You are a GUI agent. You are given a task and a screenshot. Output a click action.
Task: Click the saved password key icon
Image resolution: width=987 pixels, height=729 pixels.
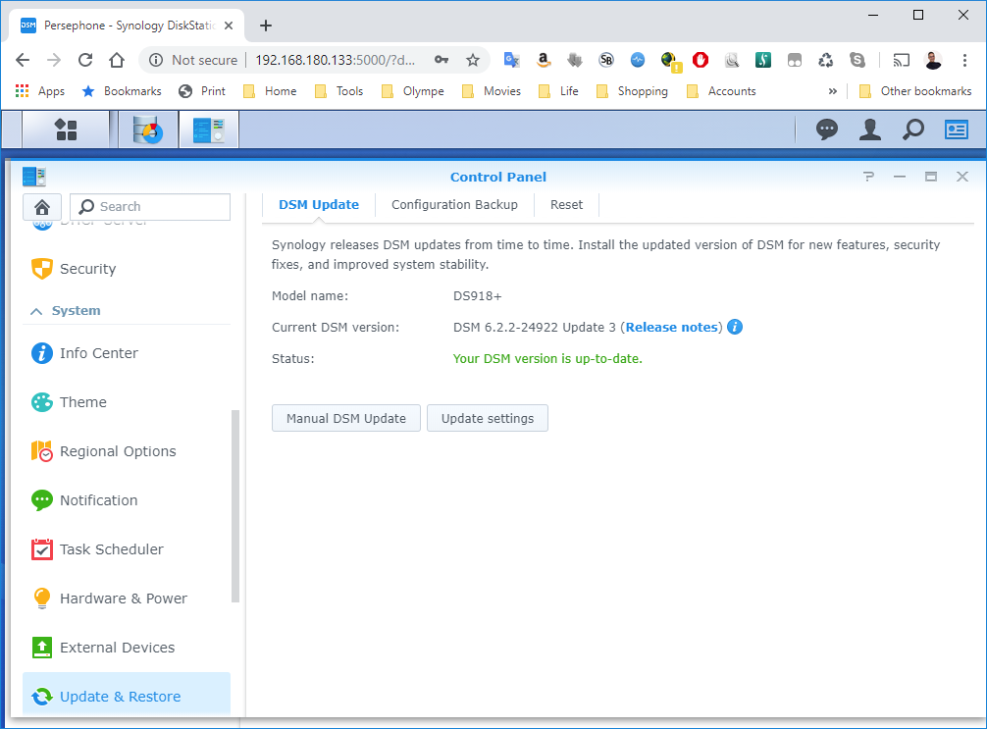click(442, 61)
